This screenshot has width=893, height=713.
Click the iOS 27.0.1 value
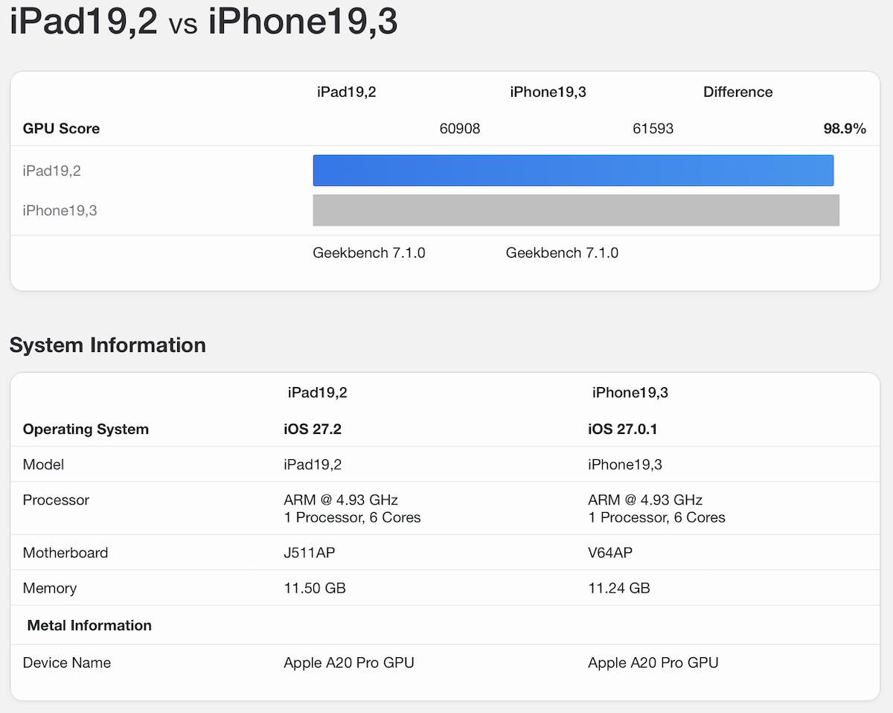(622, 429)
